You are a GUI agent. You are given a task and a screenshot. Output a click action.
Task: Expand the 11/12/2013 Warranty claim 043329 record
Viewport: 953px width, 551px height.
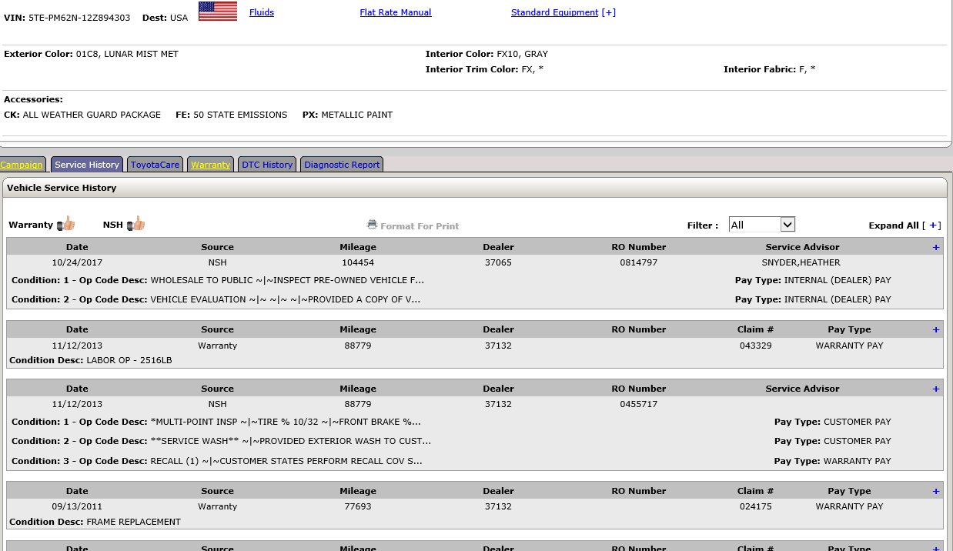click(936, 329)
